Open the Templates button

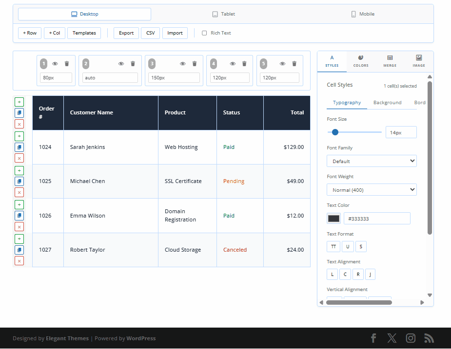tap(84, 33)
